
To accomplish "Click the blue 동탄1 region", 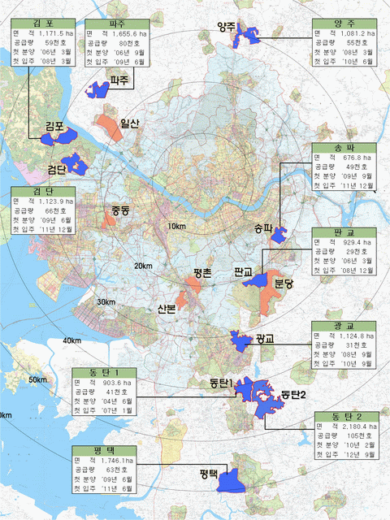I will pos(244,388).
